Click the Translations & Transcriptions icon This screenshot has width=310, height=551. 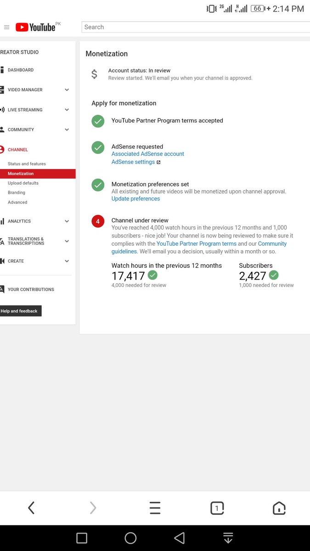(x=2, y=241)
